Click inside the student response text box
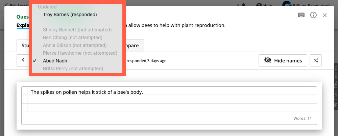Viewport: 338px width, 136px height. [x=169, y=101]
